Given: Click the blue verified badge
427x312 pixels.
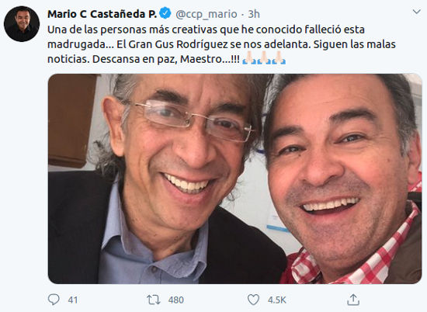Looking at the screenshot, I should [x=165, y=13].
